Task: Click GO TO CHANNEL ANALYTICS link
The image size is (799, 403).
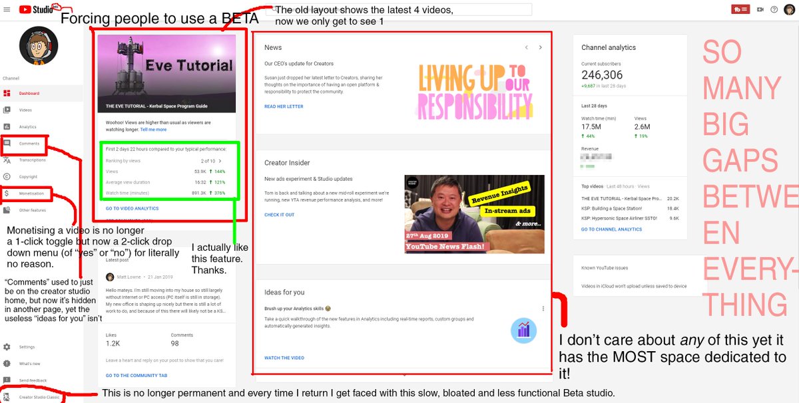Action: (611, 229)
